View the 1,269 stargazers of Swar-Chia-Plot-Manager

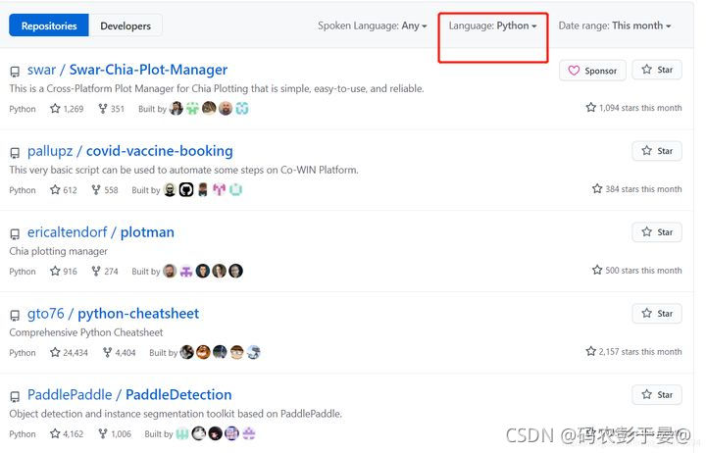coord(67,109)
